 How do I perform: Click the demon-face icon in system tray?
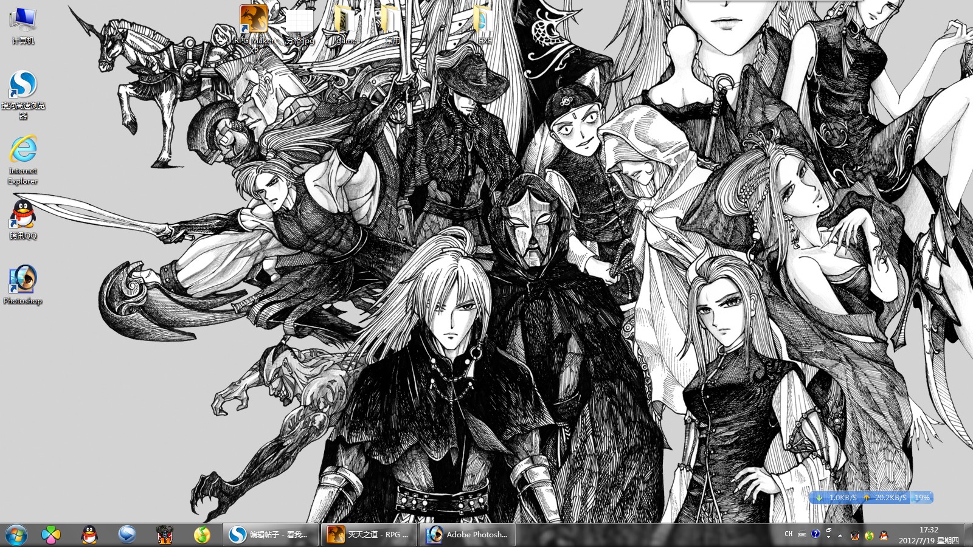coord(855,535)
